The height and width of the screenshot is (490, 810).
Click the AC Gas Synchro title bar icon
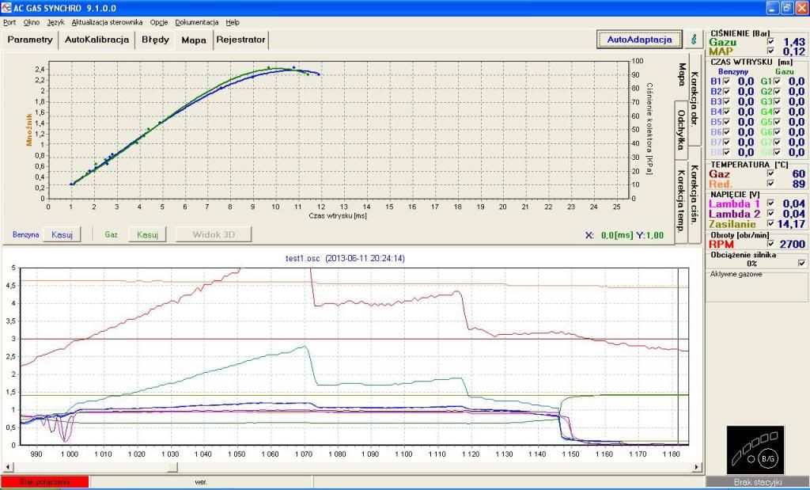point(7,8)
